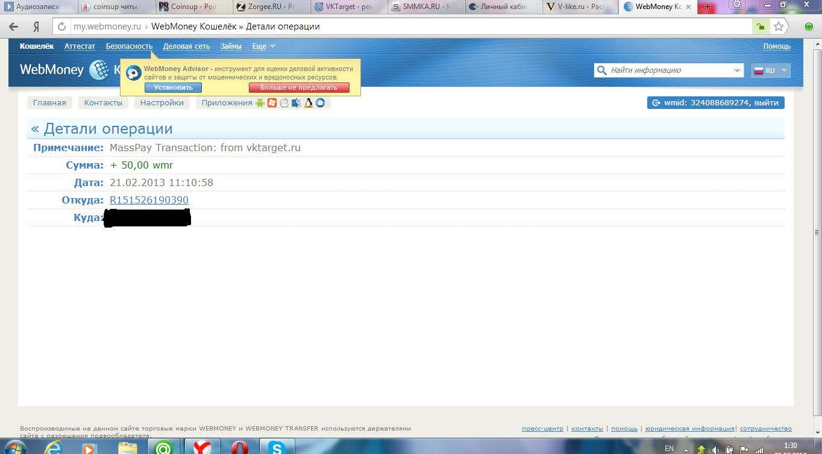Log out via wmid выйти button
The height and width of the screenshot is (454, 822).
[x=716, y=103]
